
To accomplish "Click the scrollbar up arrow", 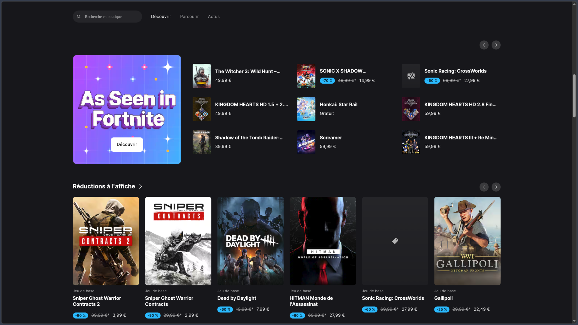I will click(574, 4).
